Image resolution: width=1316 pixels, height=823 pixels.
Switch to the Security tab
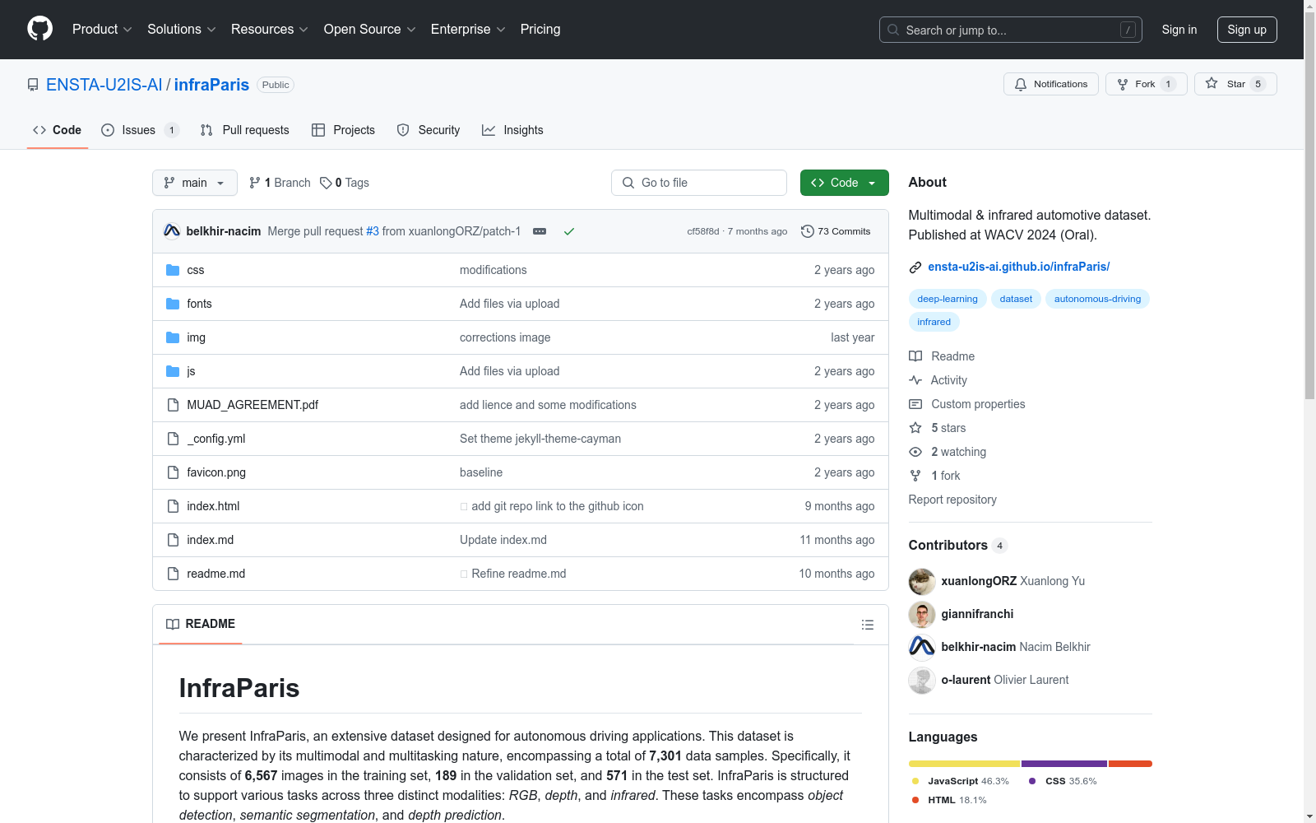[428, 130]
